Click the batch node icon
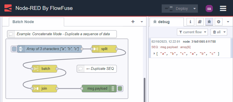 point(36,69)
